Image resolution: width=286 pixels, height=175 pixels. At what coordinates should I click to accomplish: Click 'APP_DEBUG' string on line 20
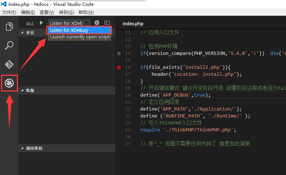(175, 95)
